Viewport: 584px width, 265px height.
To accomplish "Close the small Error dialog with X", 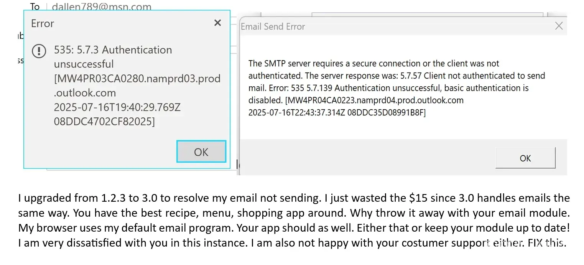I will (217, 23).
